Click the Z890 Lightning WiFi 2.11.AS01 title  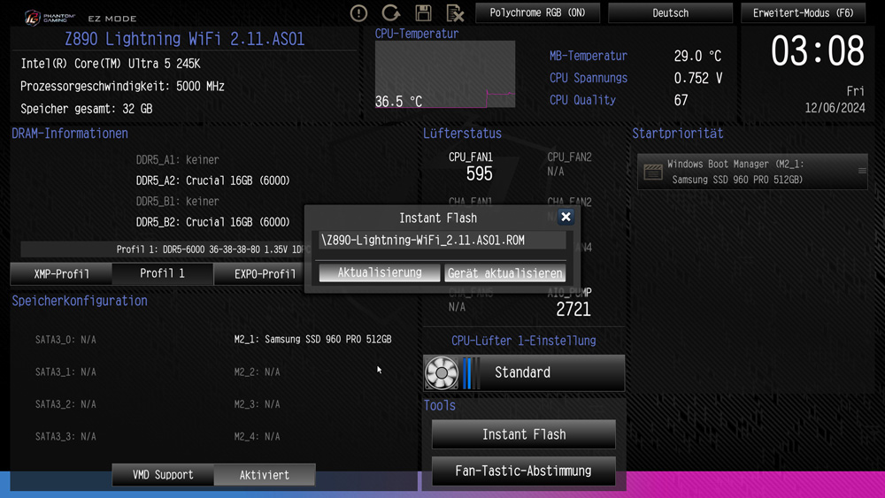pyautogui.click(x=185, y=39)
